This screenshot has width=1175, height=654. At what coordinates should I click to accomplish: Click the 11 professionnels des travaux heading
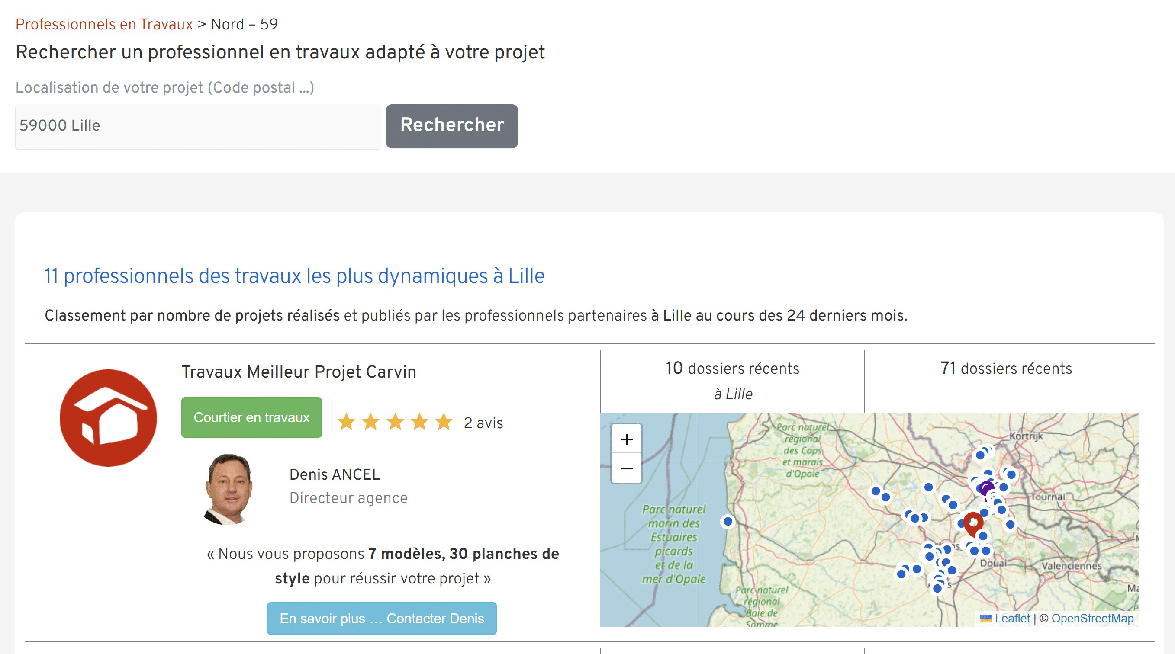point(294,276)
